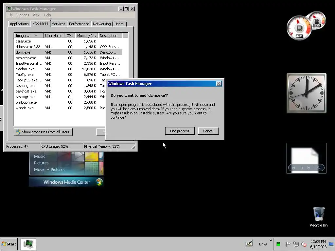
Task: Click the green Task Manager tray icon
Action: 278,244
